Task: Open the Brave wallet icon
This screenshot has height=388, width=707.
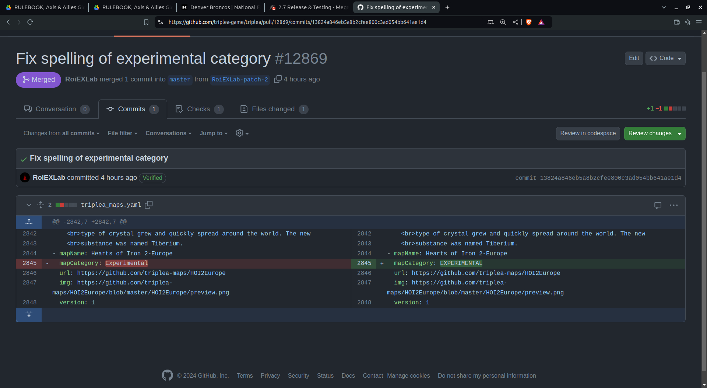Action: click(x=676, y=22)
